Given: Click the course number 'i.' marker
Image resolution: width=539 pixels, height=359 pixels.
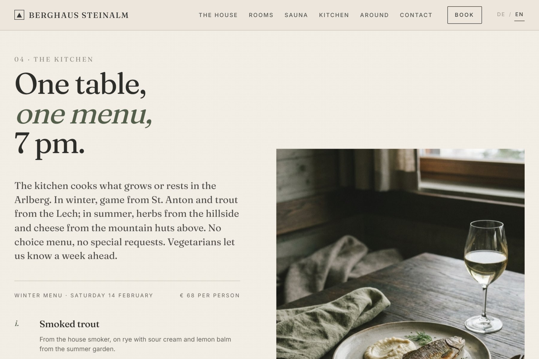Looking at the screenshot, I should pos(17,323).
